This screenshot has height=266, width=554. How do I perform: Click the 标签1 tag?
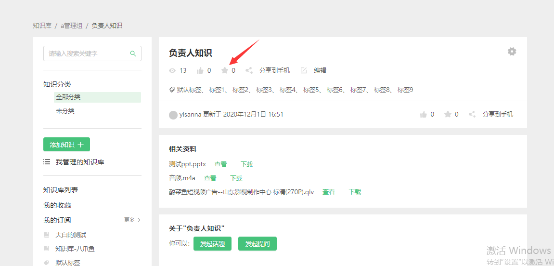(x=217, y=90)
